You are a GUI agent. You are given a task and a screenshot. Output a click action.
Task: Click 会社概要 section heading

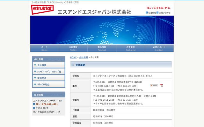point(121,65)
